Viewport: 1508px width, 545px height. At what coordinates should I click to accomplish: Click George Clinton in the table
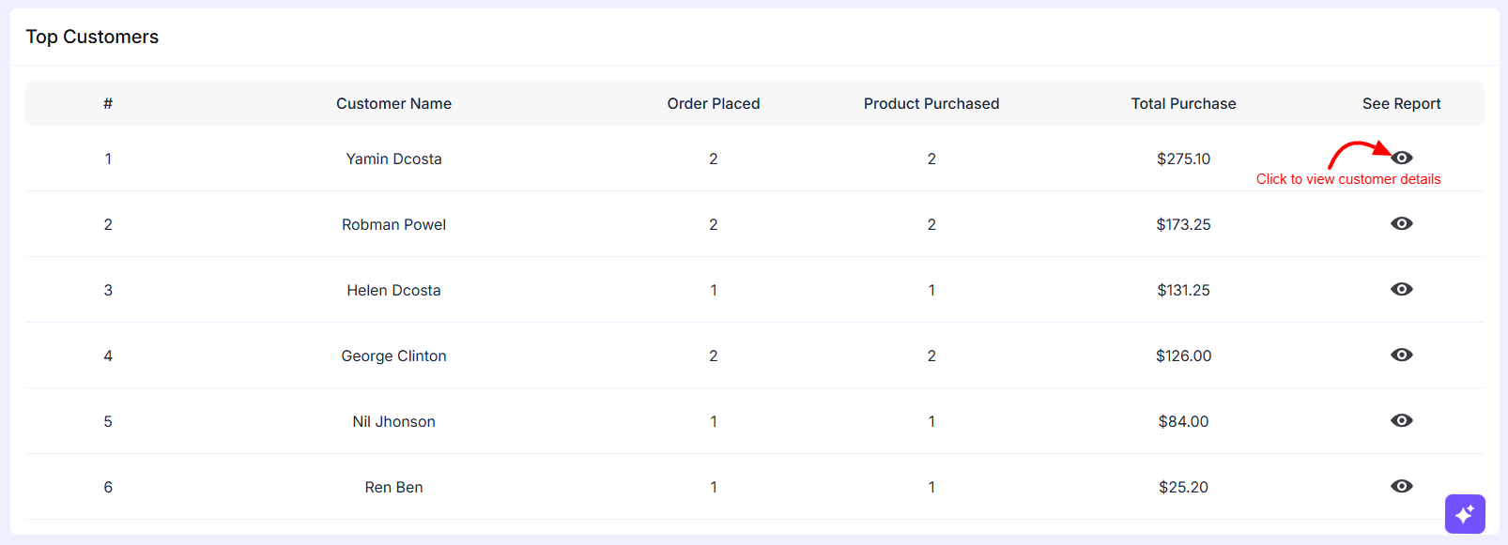tap(393, 356)
